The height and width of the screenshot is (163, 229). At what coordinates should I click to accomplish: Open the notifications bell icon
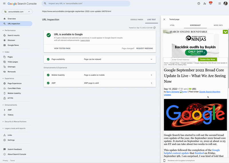click(210, 3)
